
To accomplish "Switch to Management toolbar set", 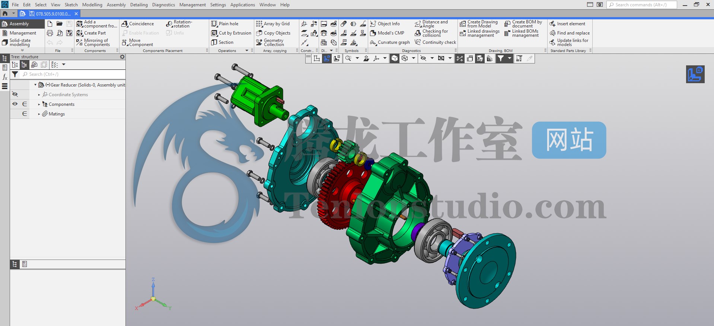I will [x=23, y=33].
